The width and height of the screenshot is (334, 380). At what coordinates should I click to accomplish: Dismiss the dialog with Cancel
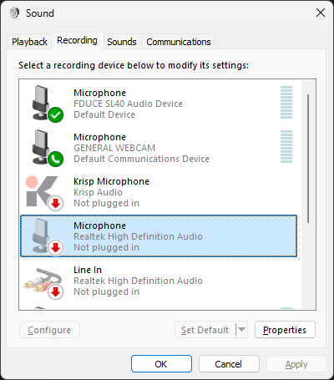[x=229, y=364]
